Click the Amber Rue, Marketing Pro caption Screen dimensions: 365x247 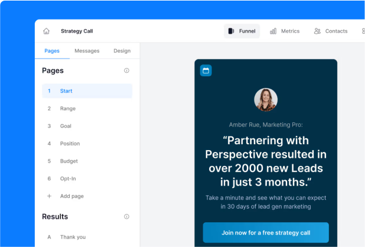(266, 125)
